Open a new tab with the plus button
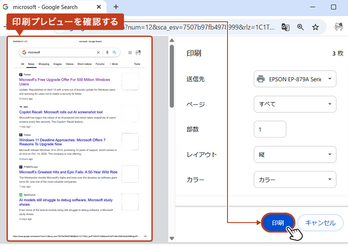The height and width of the screenshot is (246, 348). [x=116, y=7]
